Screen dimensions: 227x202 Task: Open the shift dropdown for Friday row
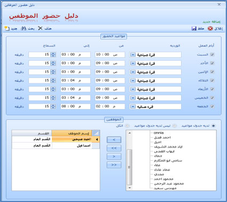(133, 106)
